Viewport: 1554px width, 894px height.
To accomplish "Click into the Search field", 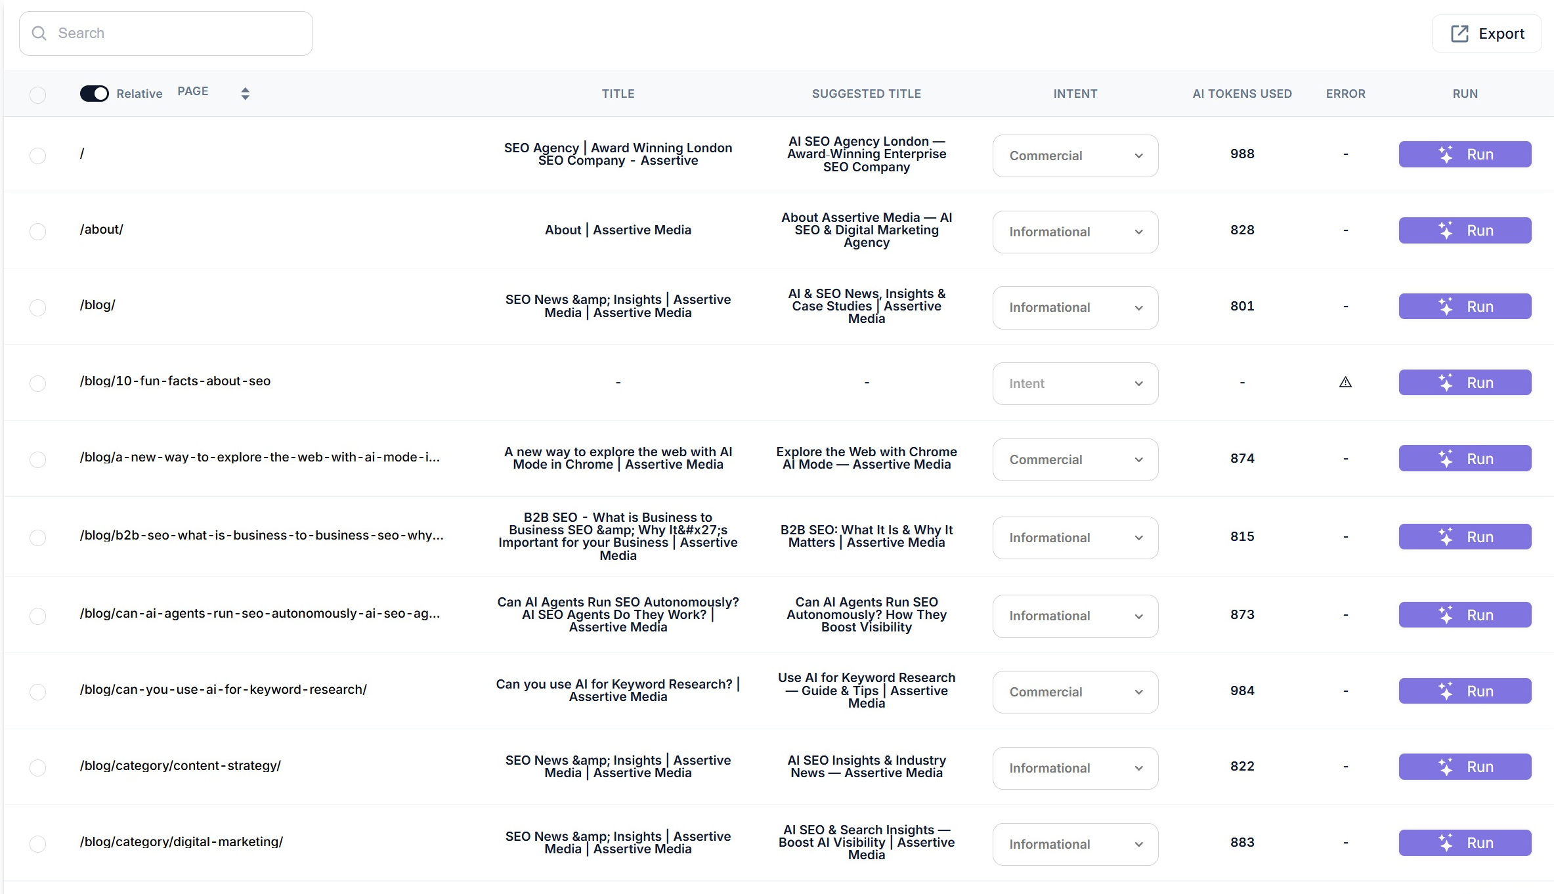I will 166,33.
